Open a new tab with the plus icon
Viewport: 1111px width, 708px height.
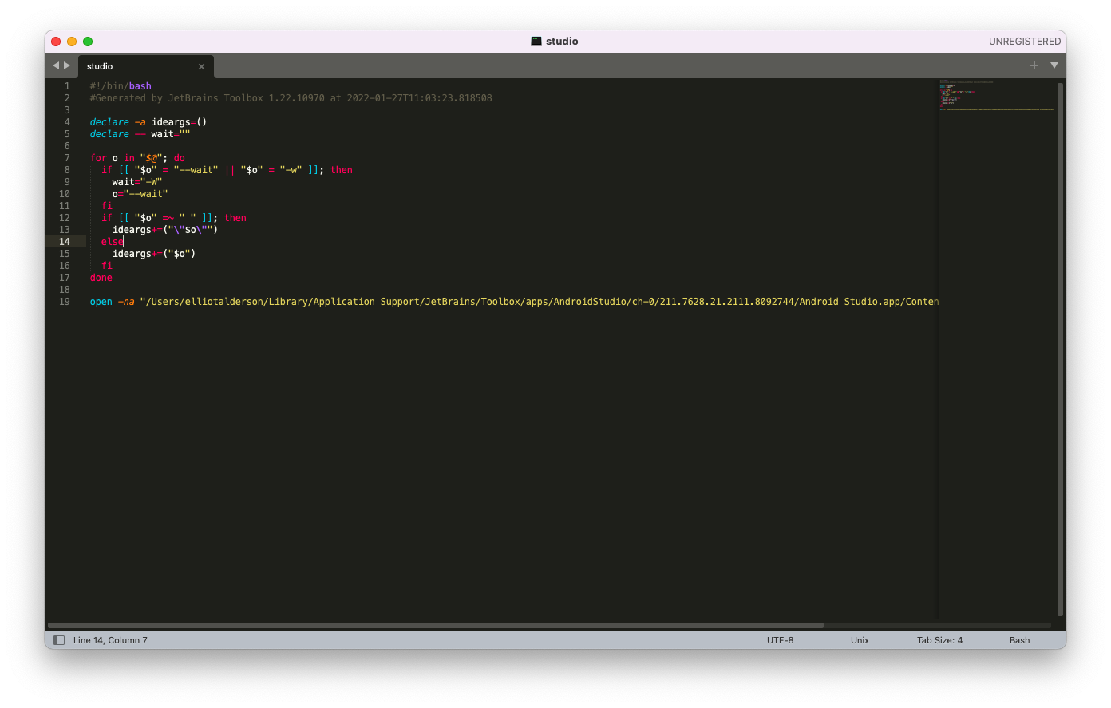[1034, 65]
